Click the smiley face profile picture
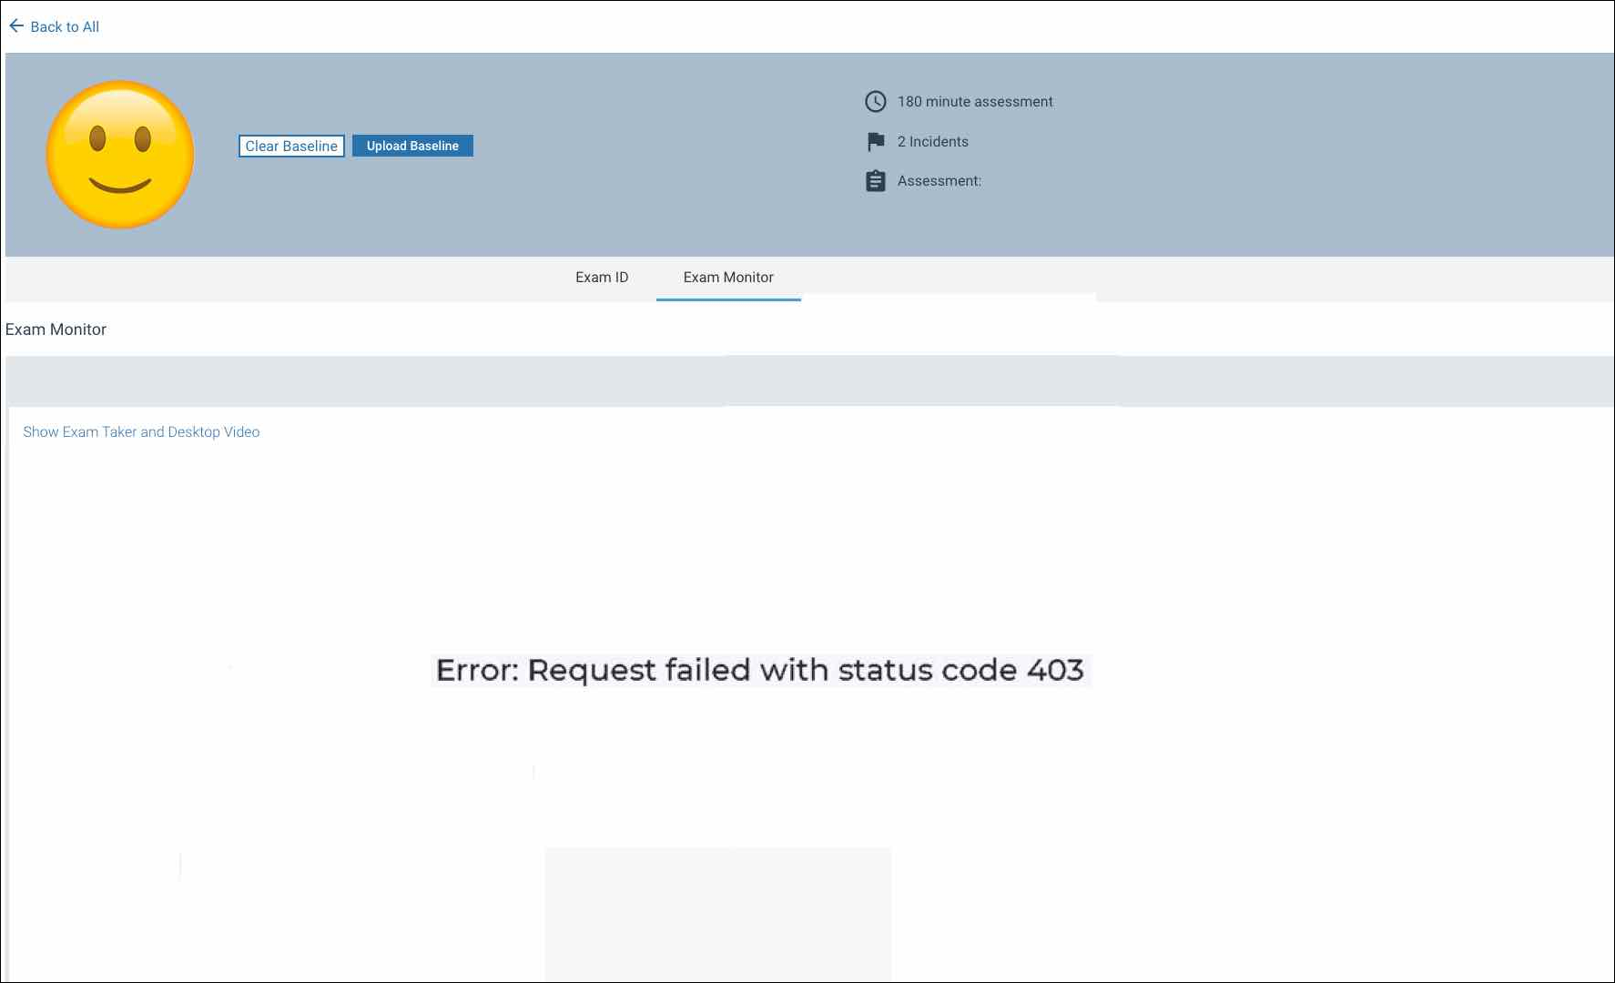Screen dimensions: 1615x983 point(120,155)
